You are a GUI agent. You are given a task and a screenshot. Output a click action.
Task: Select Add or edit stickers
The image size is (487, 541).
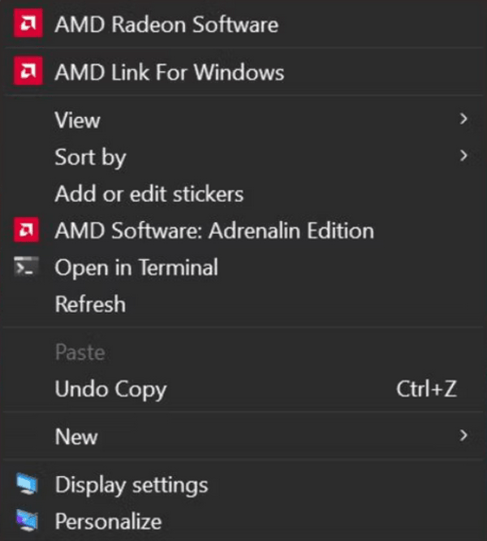[x=243, y=193]
